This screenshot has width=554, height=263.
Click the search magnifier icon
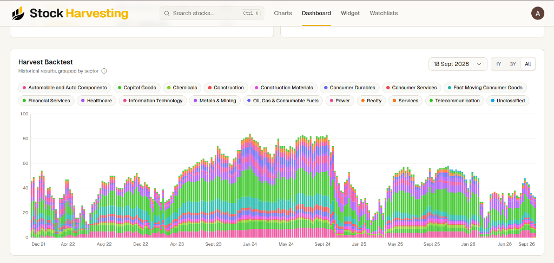[167, 14]
